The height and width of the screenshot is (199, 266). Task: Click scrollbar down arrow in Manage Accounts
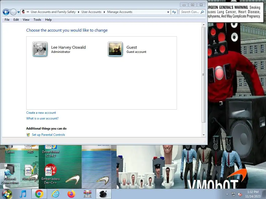(x=204, y=135)
